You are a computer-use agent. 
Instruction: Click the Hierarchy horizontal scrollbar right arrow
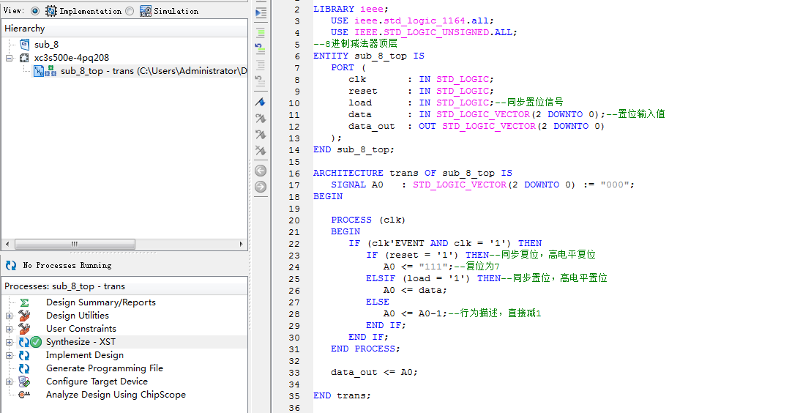pyautogui.click(x=242, y=244)
